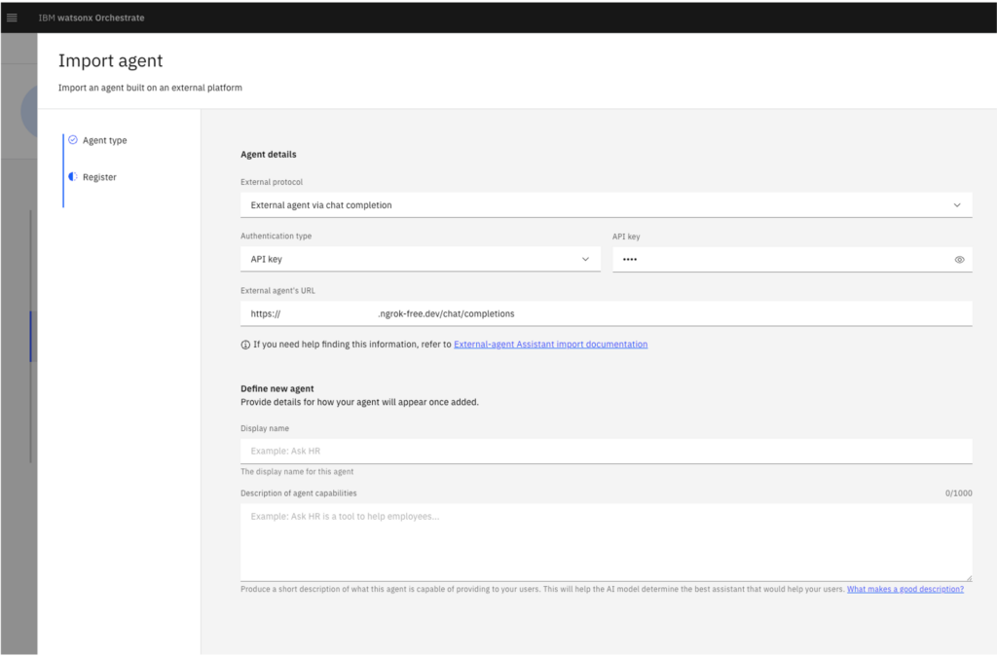The width and height of the screenshot is (997, 656).
Task: Click the Import agent heading
Action: [111, 60]
